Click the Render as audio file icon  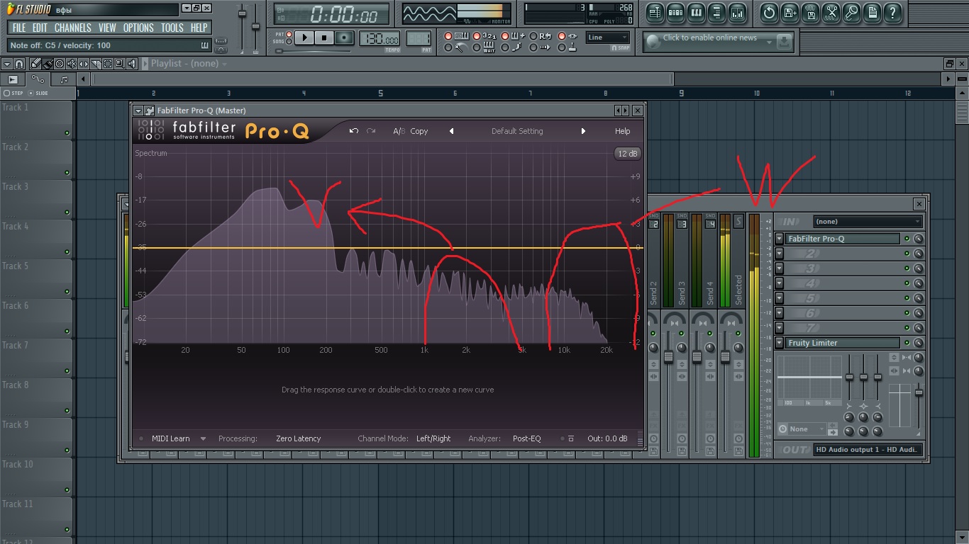point(810,12)
